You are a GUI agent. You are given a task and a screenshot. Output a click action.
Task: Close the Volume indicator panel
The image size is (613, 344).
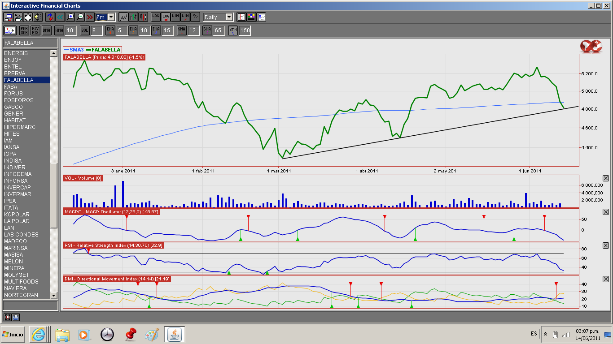click(606, 178)
